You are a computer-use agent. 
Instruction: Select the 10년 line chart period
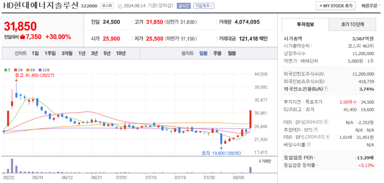(121, 53)
